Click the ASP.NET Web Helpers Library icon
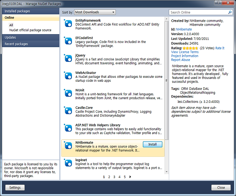The height and width of the screenshot is (196, 236). (x=68, y=128)
